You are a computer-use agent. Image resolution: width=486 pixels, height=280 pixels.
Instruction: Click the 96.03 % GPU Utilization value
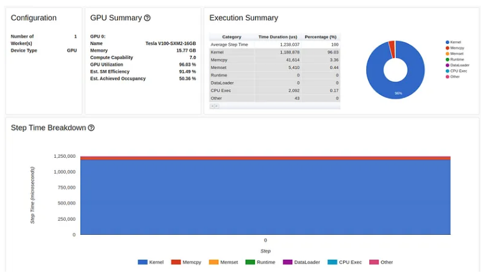tap(188, 65)
